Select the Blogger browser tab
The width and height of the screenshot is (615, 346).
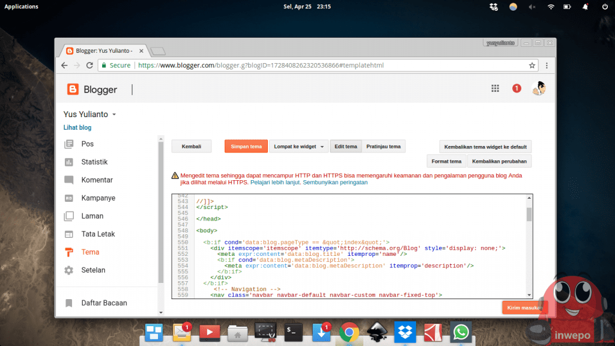coord(102,51)
